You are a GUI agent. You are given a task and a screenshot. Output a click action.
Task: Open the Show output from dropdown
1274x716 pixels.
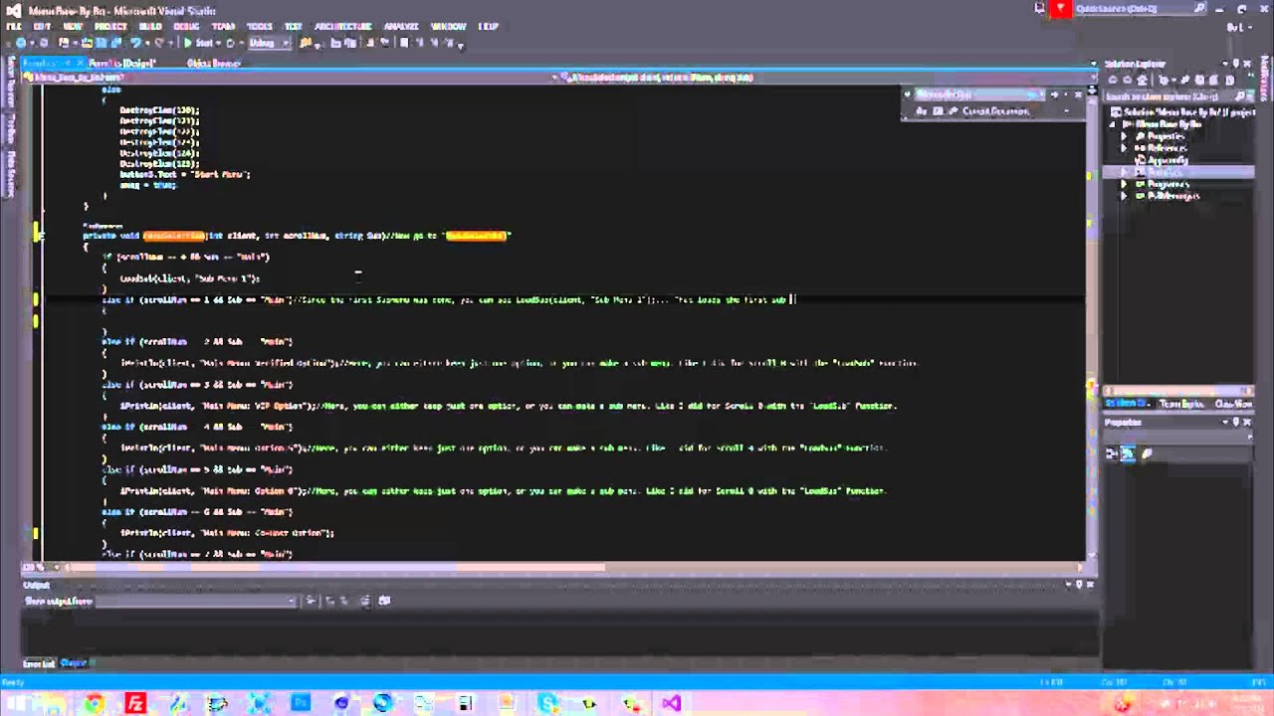(x=196, y=601)
